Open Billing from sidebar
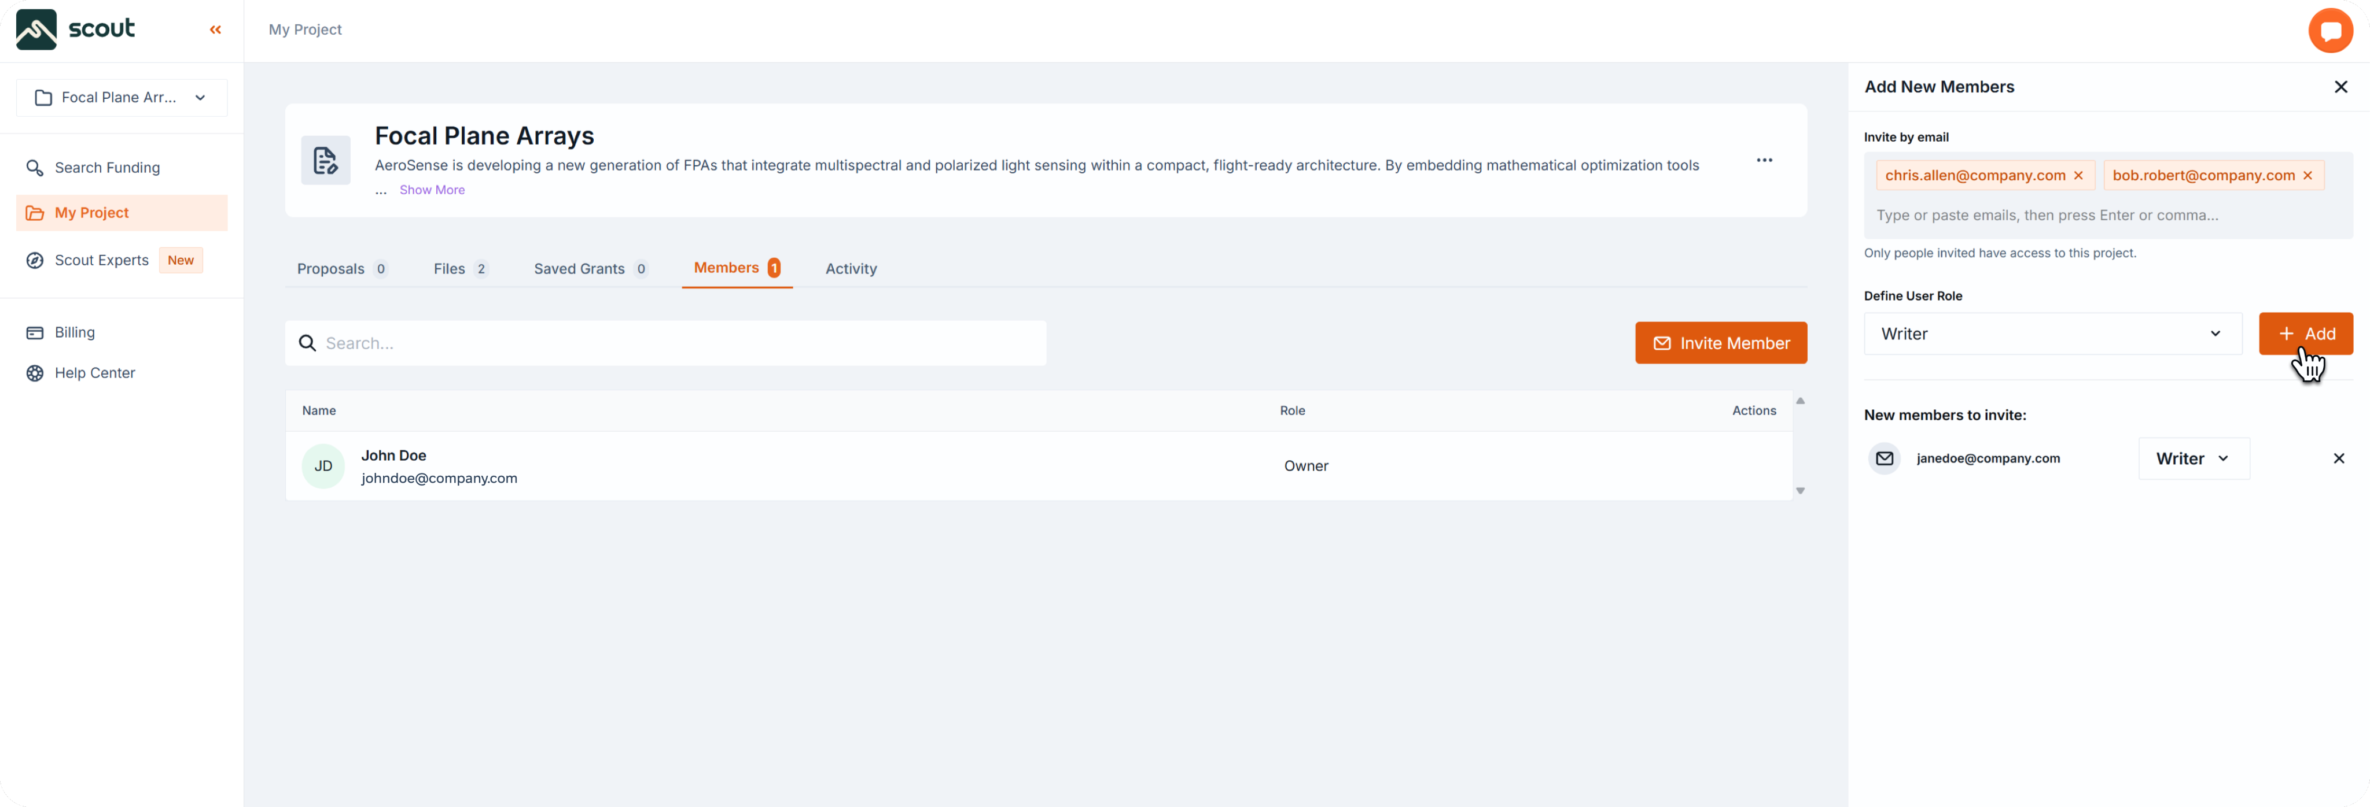 (75, 333)
